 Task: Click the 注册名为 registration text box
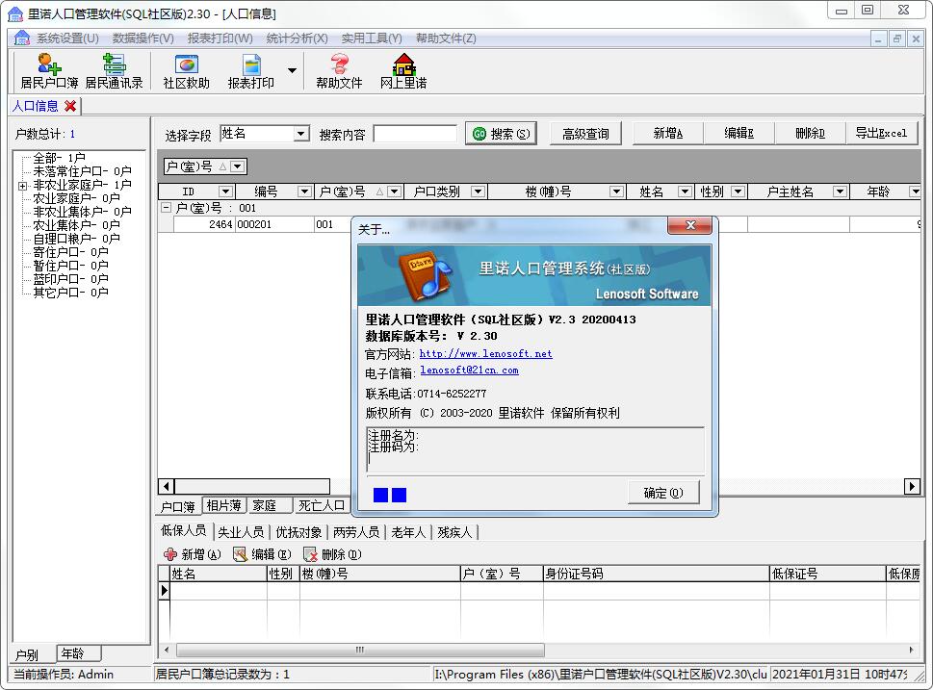[535, 449]
